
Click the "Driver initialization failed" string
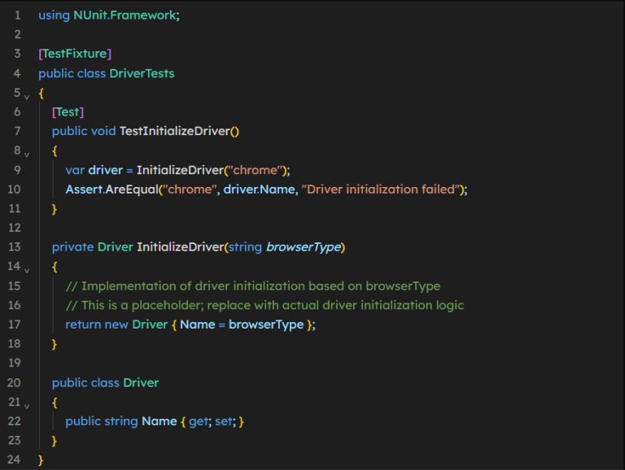[382, 189]
